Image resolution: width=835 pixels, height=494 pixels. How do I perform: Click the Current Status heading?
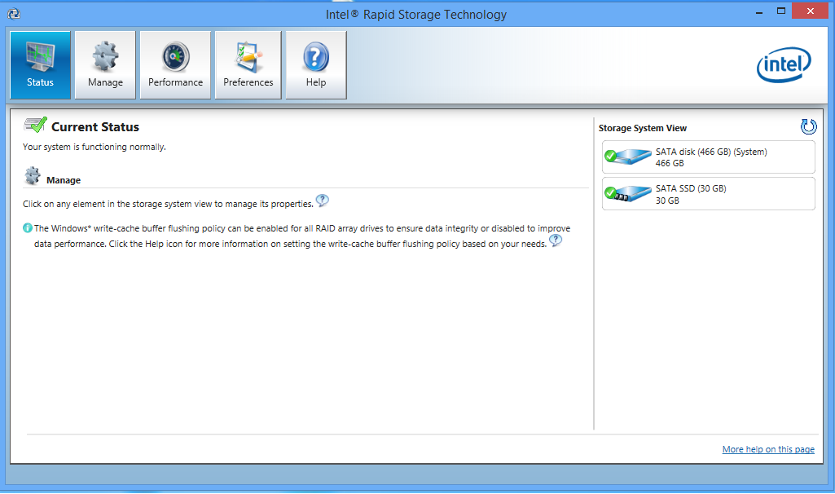coord(95,127)
